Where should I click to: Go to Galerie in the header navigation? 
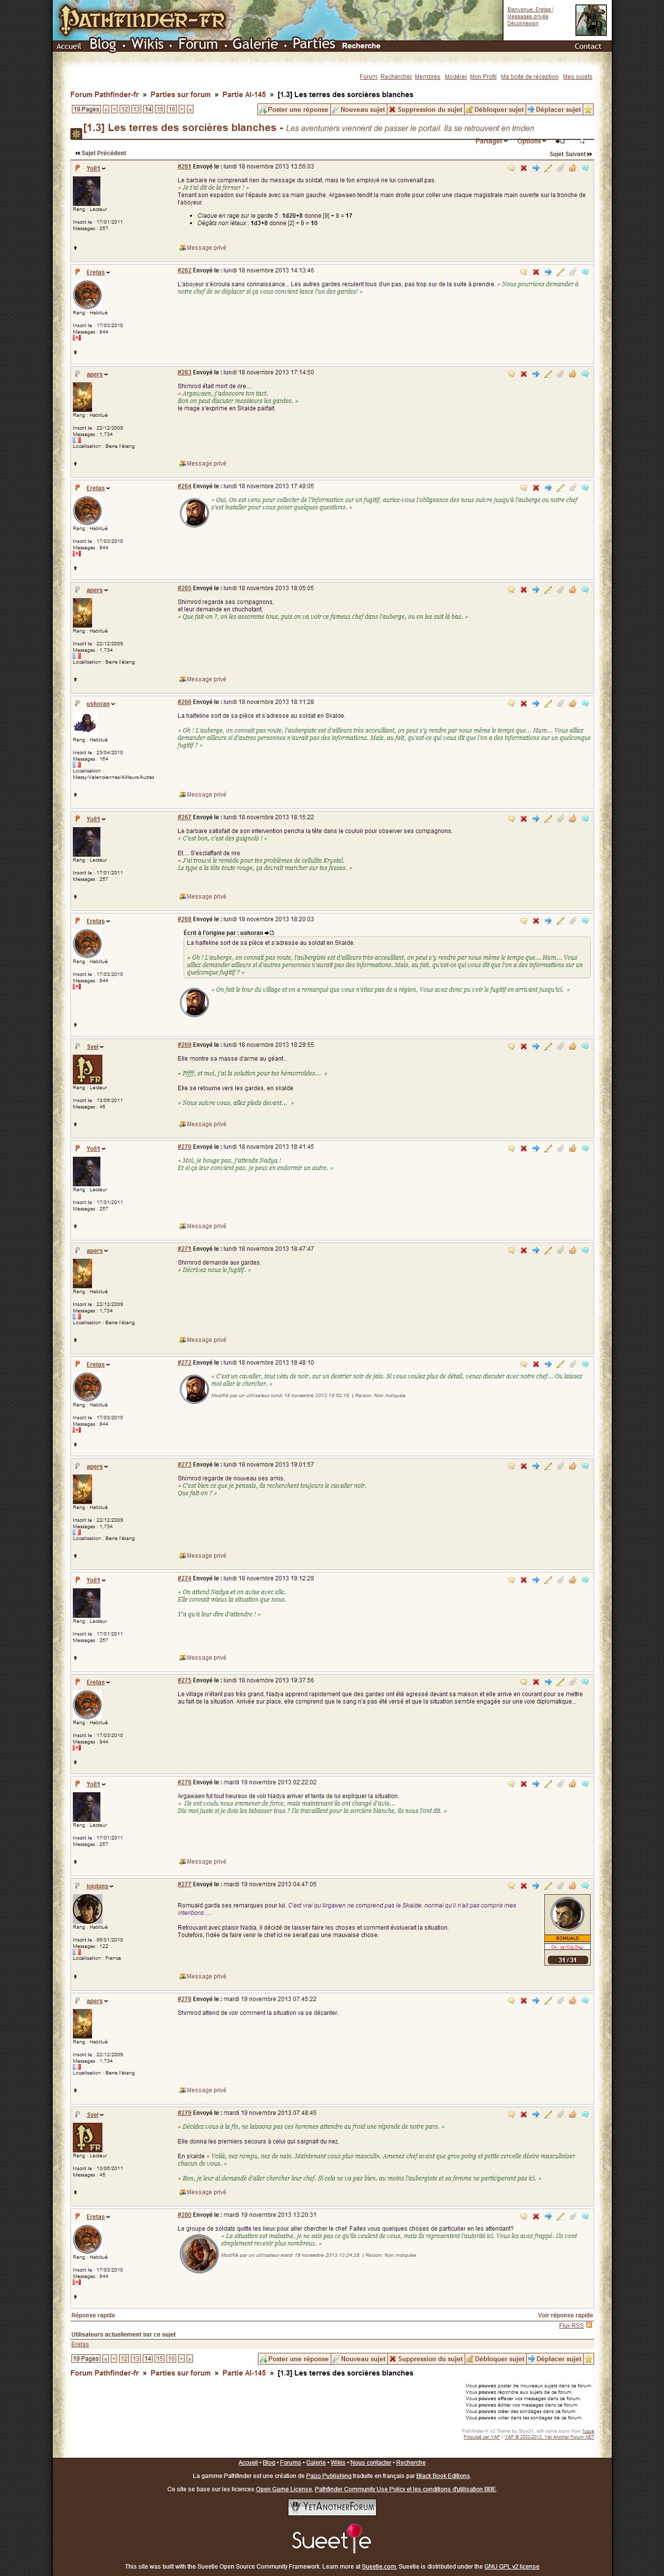(254, 44)
